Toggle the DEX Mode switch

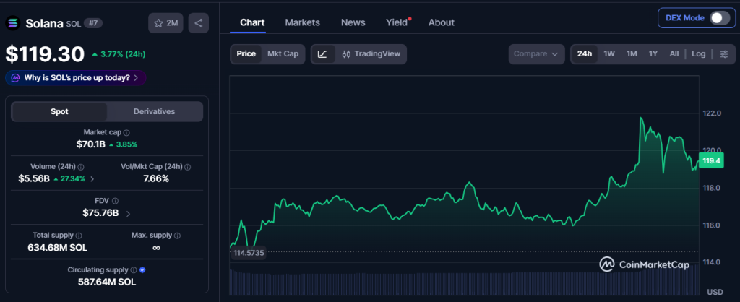point(719,18)
